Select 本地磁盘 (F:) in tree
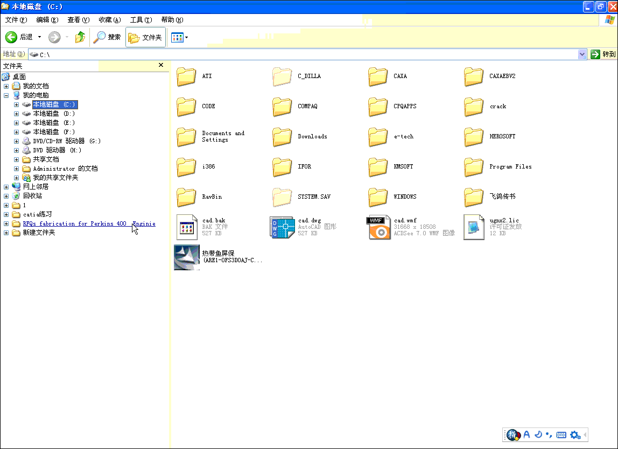The width and height of the screenshot is (618, 449). [x=54, y=132]
